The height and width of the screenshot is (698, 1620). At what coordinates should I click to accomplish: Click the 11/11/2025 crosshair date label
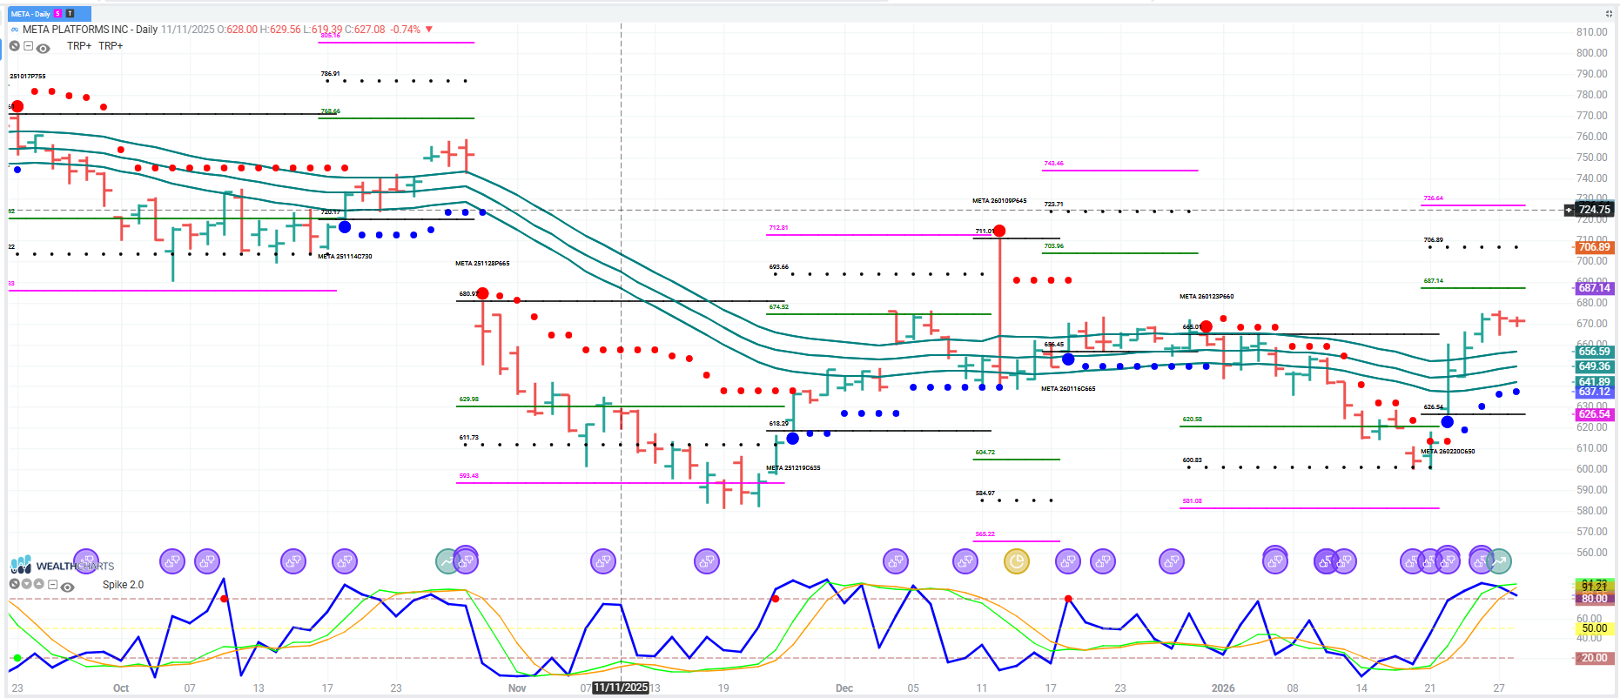(x=621, y=688)
